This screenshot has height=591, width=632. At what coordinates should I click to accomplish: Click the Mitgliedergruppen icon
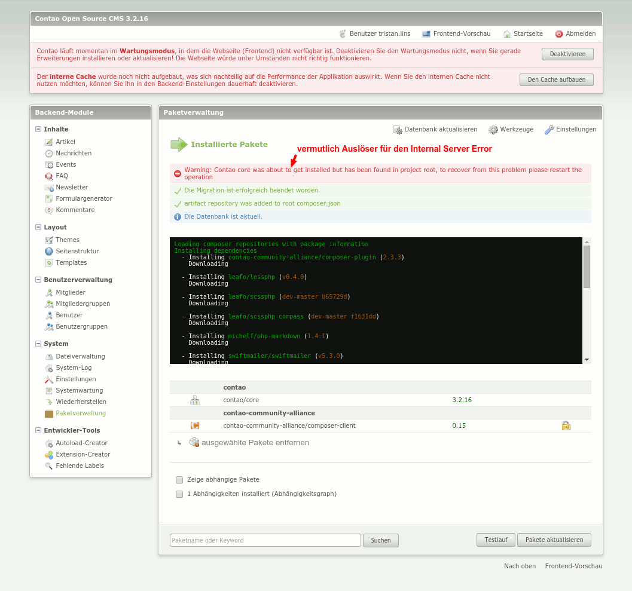click(x=49, y=304)
